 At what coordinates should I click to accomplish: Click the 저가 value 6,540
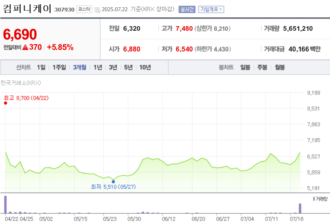point(184,49)
